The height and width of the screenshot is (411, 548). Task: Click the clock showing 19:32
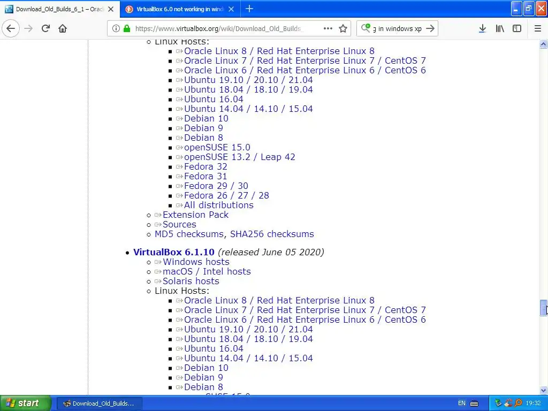pyautogui.click(x=533, y=403)
